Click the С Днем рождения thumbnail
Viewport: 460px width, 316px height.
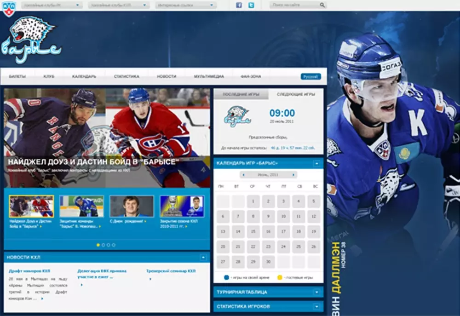[x=132, y=206]
